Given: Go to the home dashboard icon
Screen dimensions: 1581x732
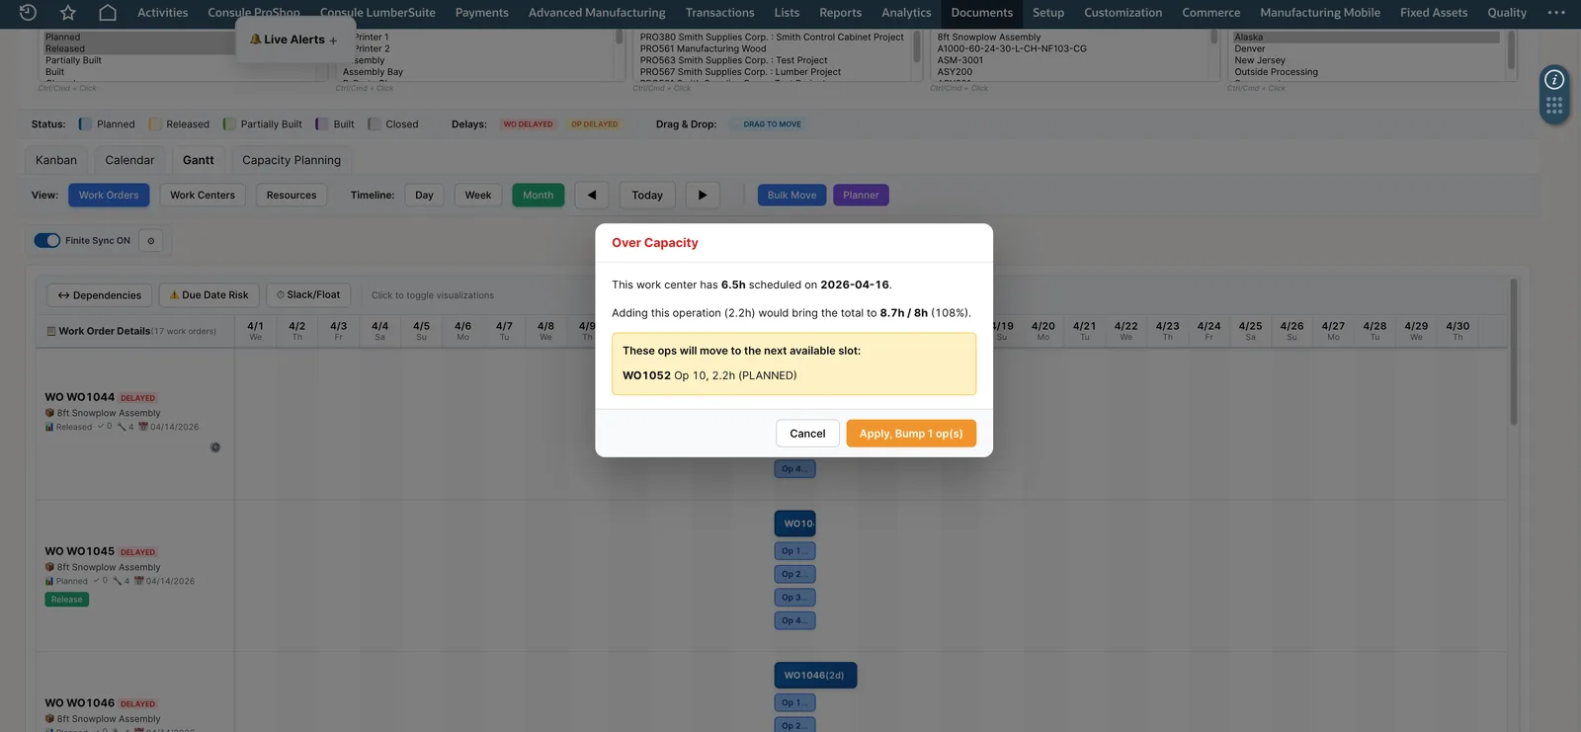Looking at the screenshot, I should tap(108, 12).
